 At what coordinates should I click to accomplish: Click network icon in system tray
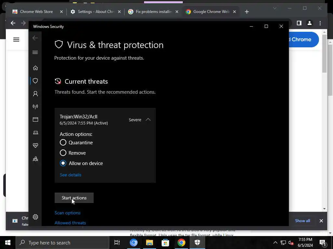(x=283, y=243)
